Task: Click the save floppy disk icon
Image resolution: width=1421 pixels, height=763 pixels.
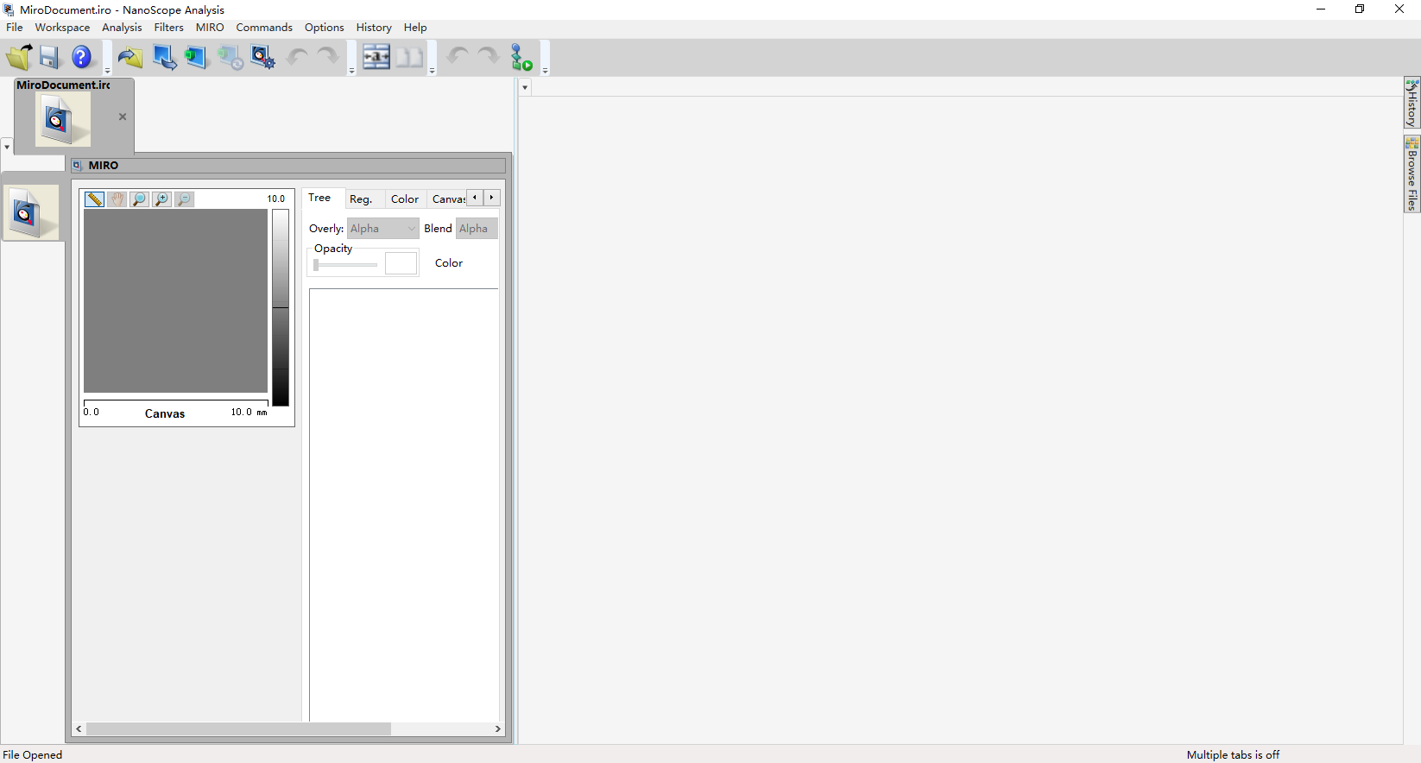Action: coord(49,58)
